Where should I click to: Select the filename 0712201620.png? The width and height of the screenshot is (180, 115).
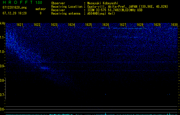tap(15, 8)
